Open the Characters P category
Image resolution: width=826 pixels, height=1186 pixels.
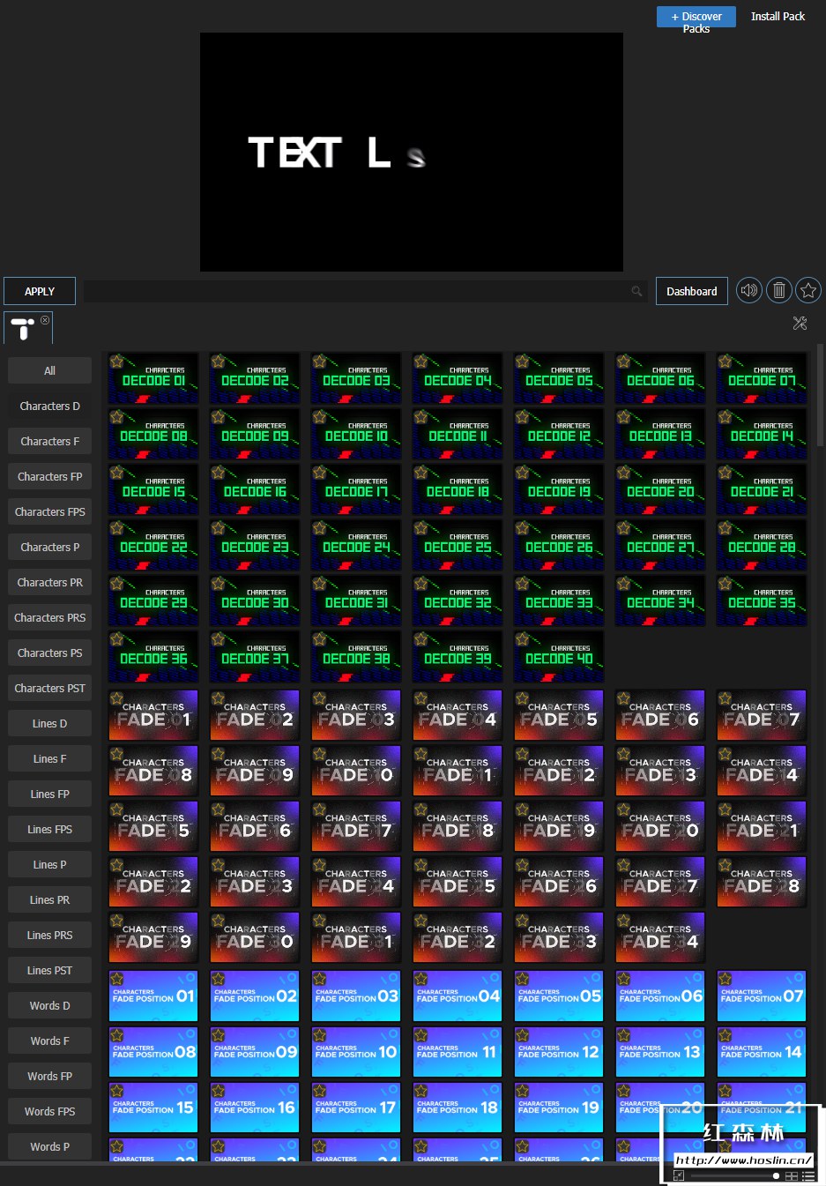pos(50,547)
